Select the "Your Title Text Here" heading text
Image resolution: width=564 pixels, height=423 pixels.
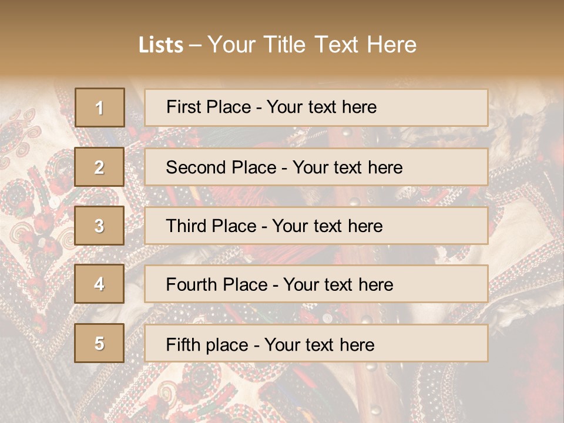pos(312,45)
